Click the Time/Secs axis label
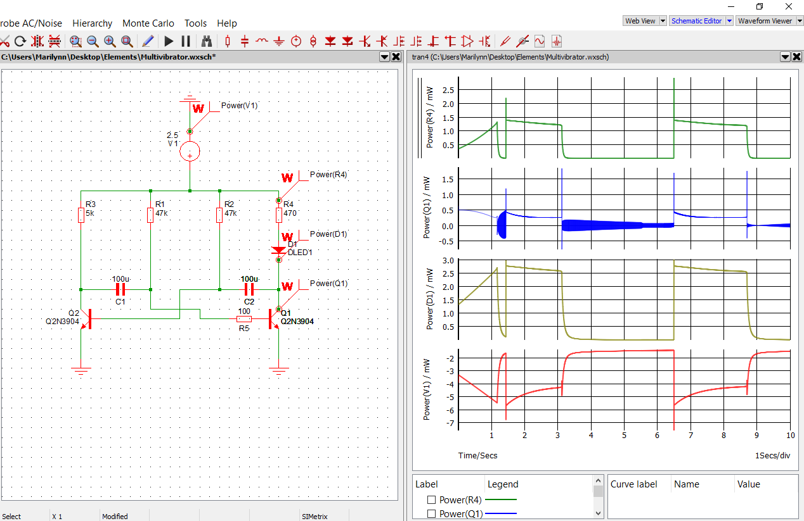The height and width of the screenshot is (521, 804). [477, 455]
